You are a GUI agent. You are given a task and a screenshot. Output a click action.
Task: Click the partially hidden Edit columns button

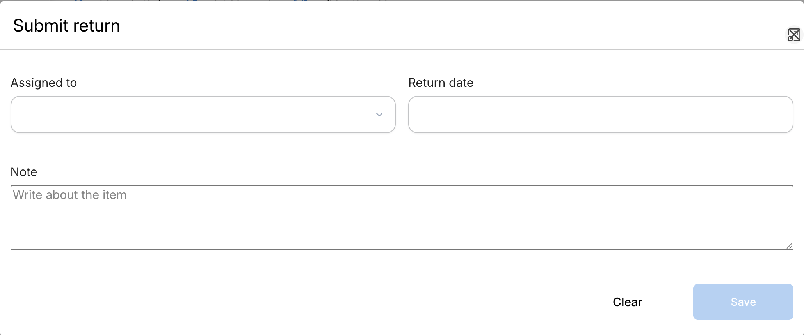[239, 1]
